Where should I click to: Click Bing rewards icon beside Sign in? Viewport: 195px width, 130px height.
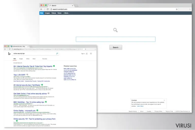(87, 54)
